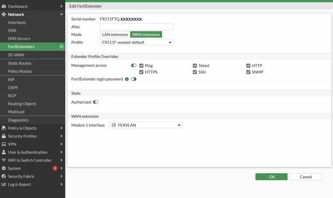This screenshot has width=333, height=198.
Task: Click the User & Authentication person icon
Action: 4,152
